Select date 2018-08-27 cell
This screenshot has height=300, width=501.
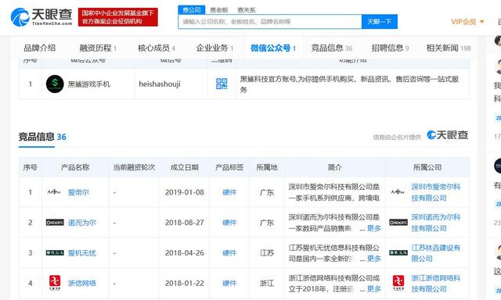[185, 223]
